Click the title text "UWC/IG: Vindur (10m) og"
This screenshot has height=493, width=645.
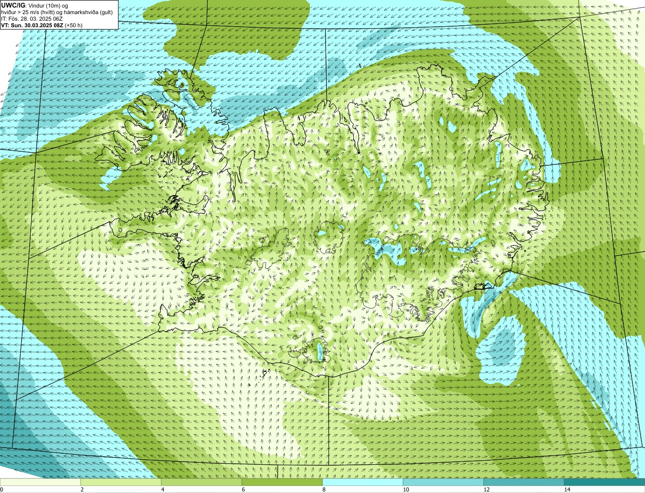35,6
